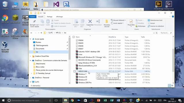Image resolution: width=184 pixels, height=103 pixels.
Task: Click the Cortana search field in taskbar
Action: pos(29,100)
